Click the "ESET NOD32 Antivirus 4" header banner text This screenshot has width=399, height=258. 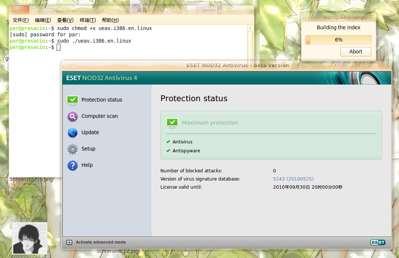102,78
